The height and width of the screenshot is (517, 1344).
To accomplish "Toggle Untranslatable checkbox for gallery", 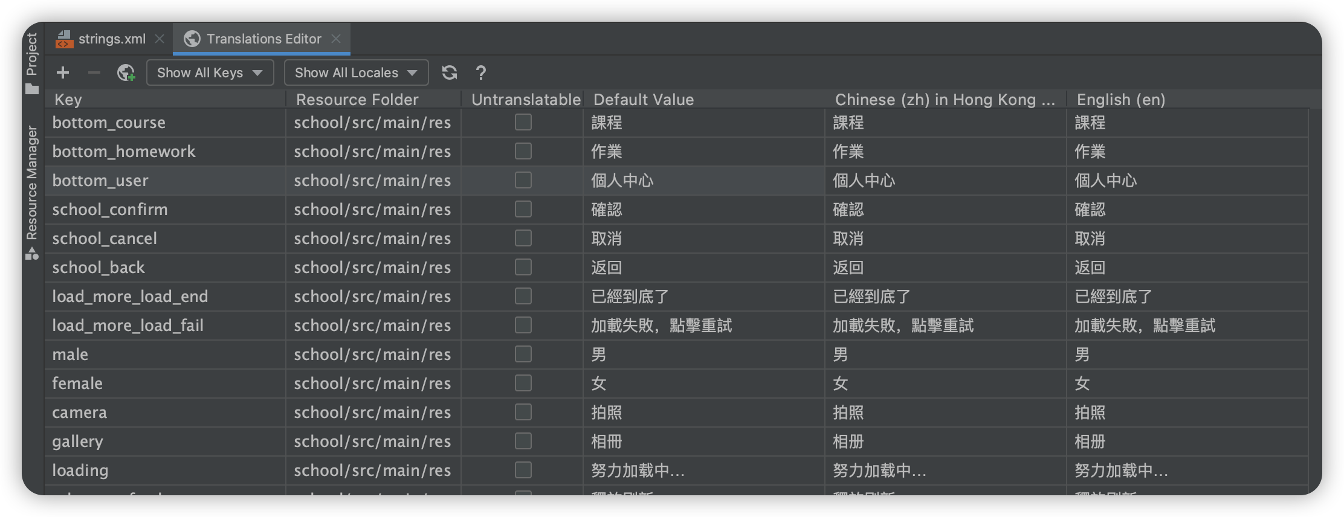I will click(x=523, y=442).
